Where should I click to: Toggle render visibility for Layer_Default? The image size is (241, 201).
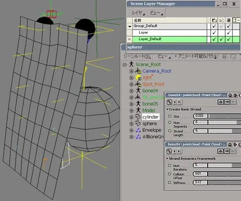pos(221,39)
